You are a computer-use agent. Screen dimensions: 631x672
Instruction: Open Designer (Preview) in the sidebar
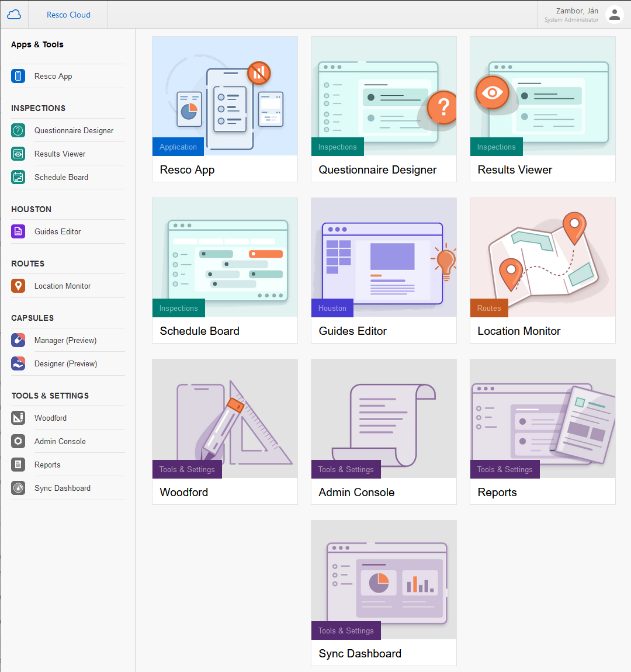[x=65, y=363]
